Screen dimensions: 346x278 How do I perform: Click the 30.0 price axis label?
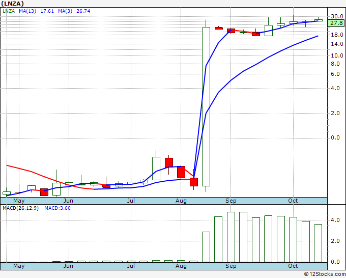pyautogui.click(x=337, y=17)
